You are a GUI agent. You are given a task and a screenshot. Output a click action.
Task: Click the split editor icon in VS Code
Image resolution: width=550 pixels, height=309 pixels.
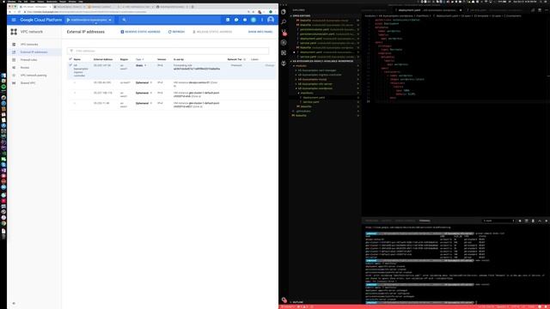pos(540,10)
